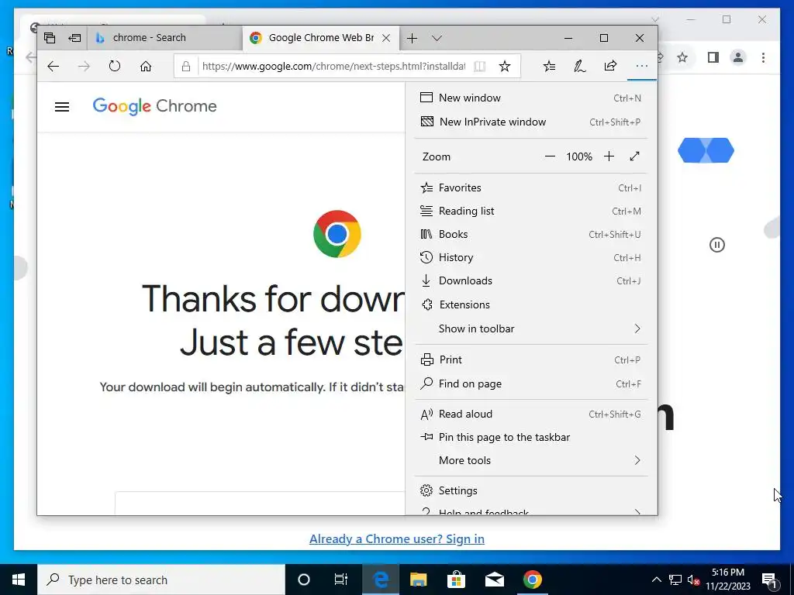Bookmark star in background Chrome window
The image size is (794, 595).
[682, 57]
